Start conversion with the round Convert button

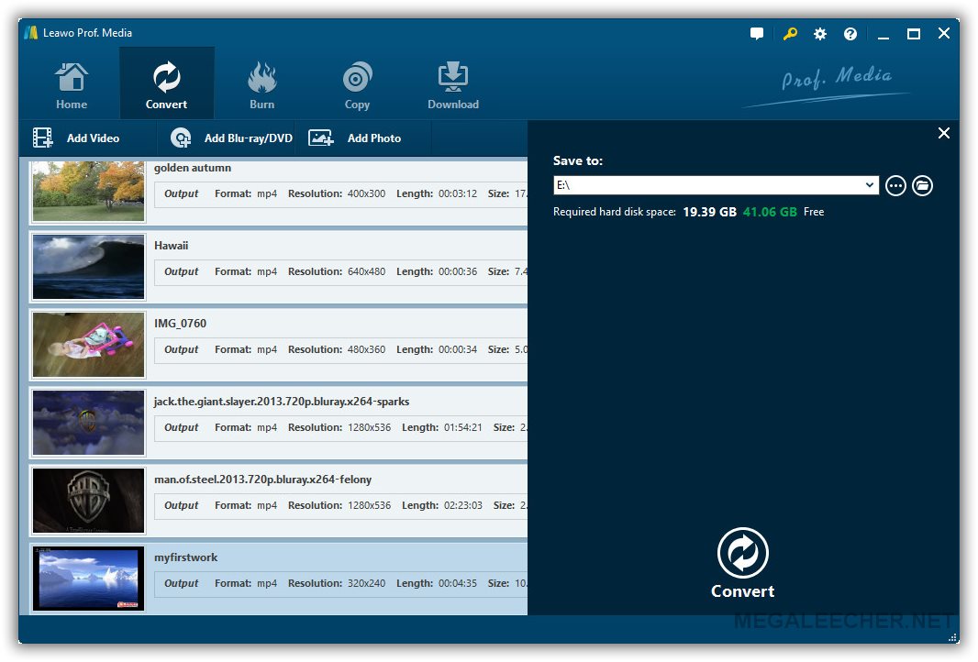coord(743,553)
